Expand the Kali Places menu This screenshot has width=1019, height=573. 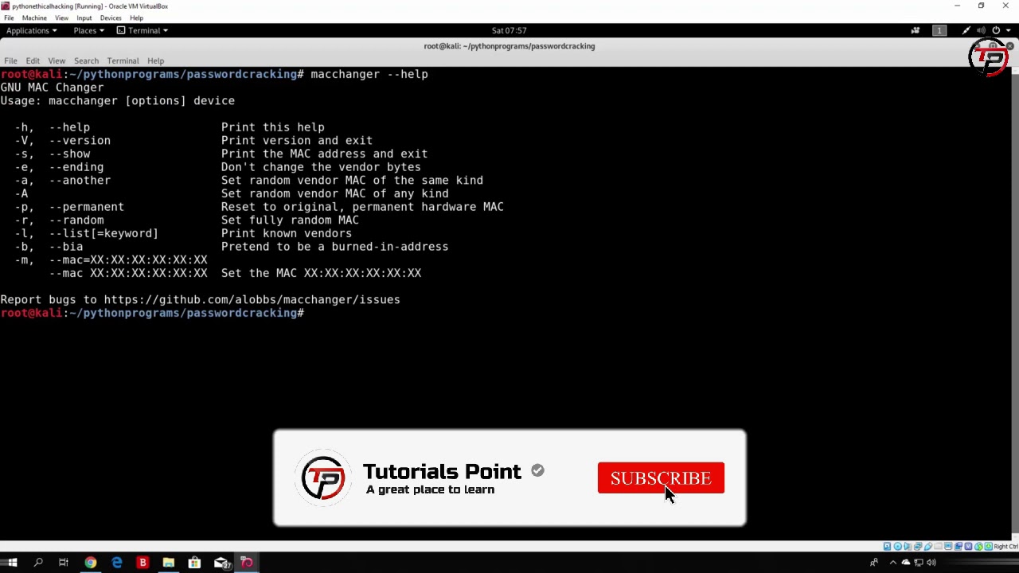point(88,30)
